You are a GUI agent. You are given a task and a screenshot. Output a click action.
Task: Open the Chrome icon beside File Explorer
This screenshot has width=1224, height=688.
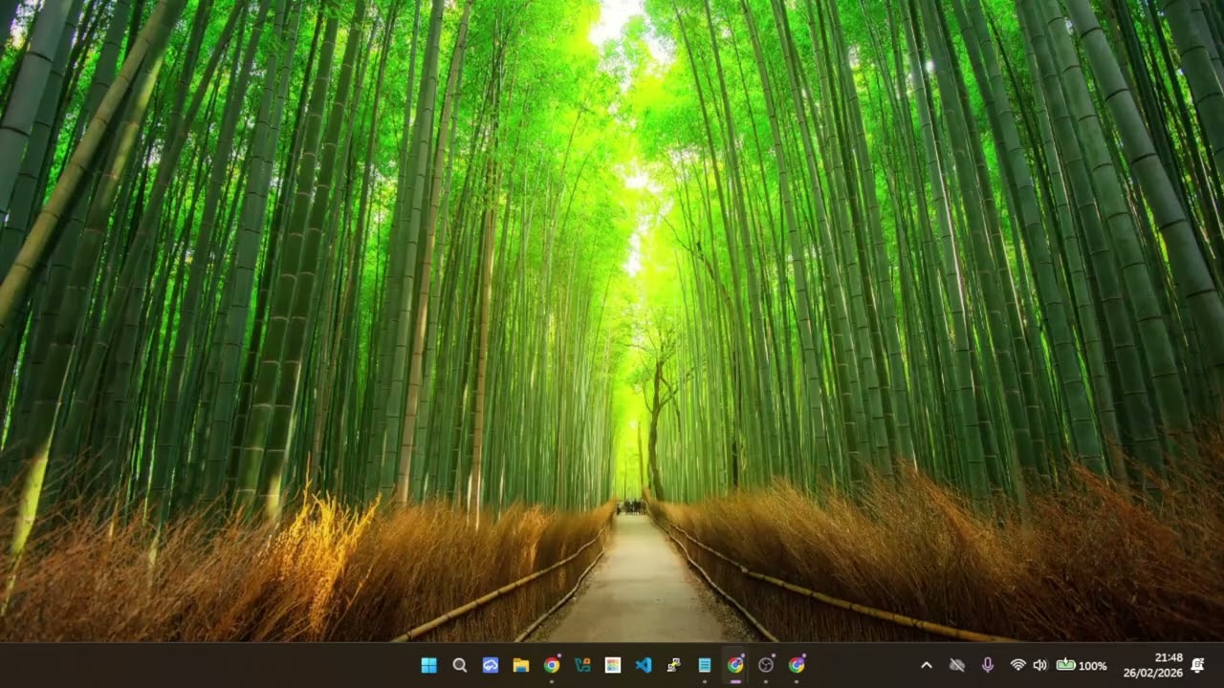[552, 665]
